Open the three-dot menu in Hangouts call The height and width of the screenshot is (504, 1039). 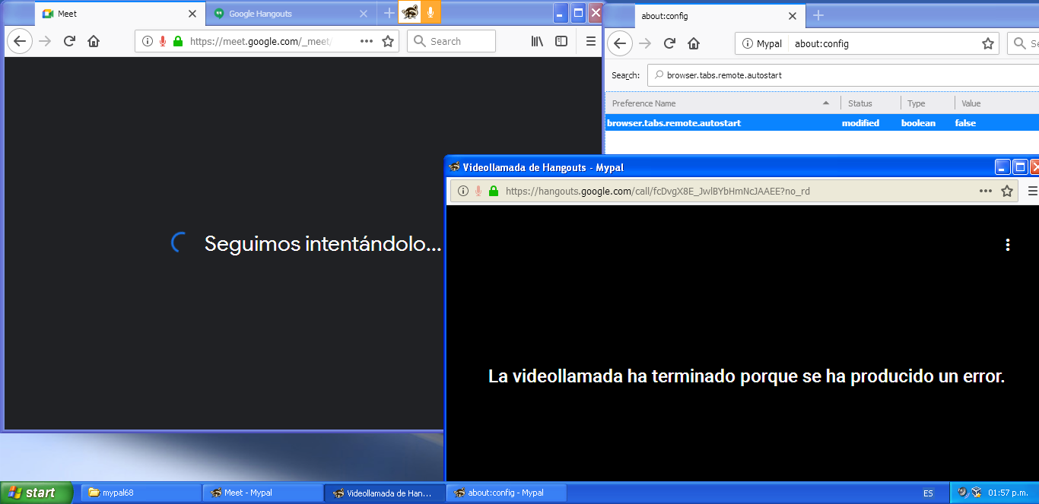pos(1008,245)
